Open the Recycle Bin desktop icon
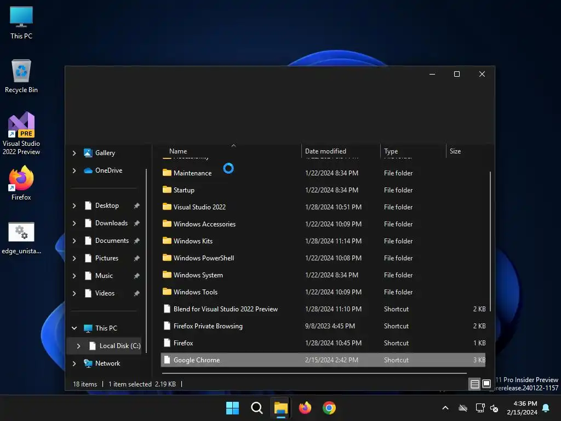Screen dimensions: 561x421 [21, 76]
